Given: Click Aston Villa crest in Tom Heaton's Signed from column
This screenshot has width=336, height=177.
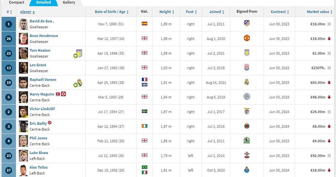Looking at the screenshot, I should click(x=247, y=53).
